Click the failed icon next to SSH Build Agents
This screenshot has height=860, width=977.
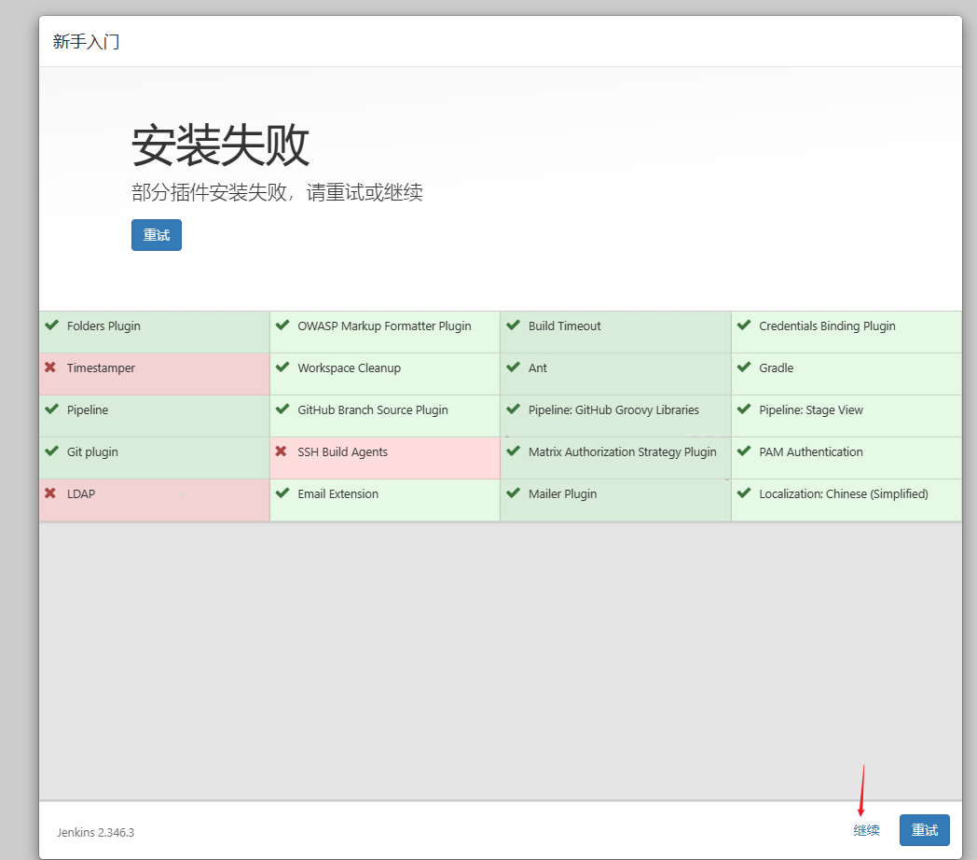[281, 452]
